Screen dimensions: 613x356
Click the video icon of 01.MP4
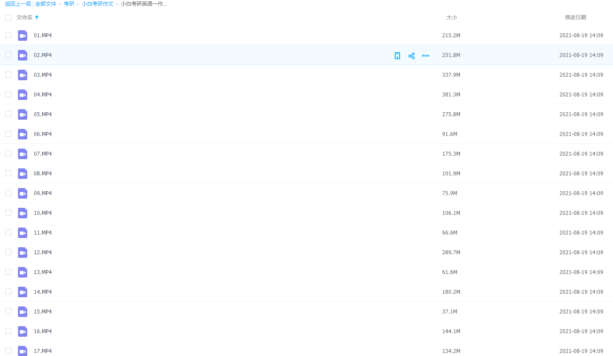click(x=22, y=36)
